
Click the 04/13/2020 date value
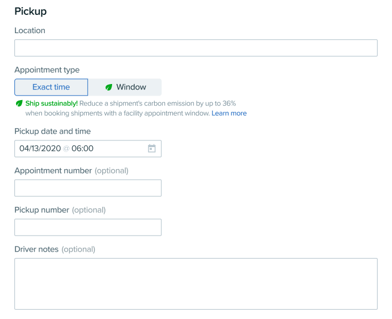[40, 149]
